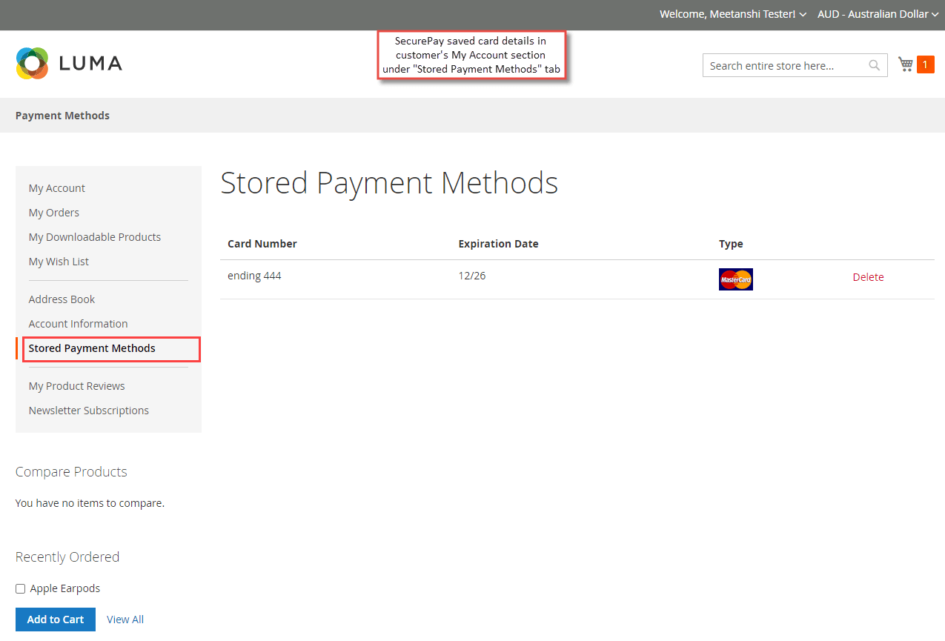View My Product Reviews
The image size is (945, 641).
pos(76,385)
